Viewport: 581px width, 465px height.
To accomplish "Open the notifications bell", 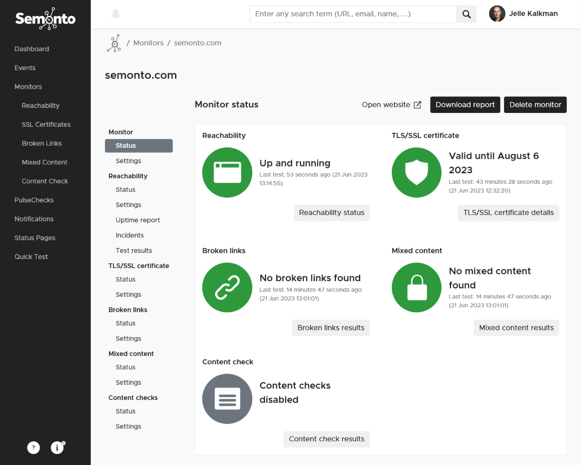I will tap(116, 14).
